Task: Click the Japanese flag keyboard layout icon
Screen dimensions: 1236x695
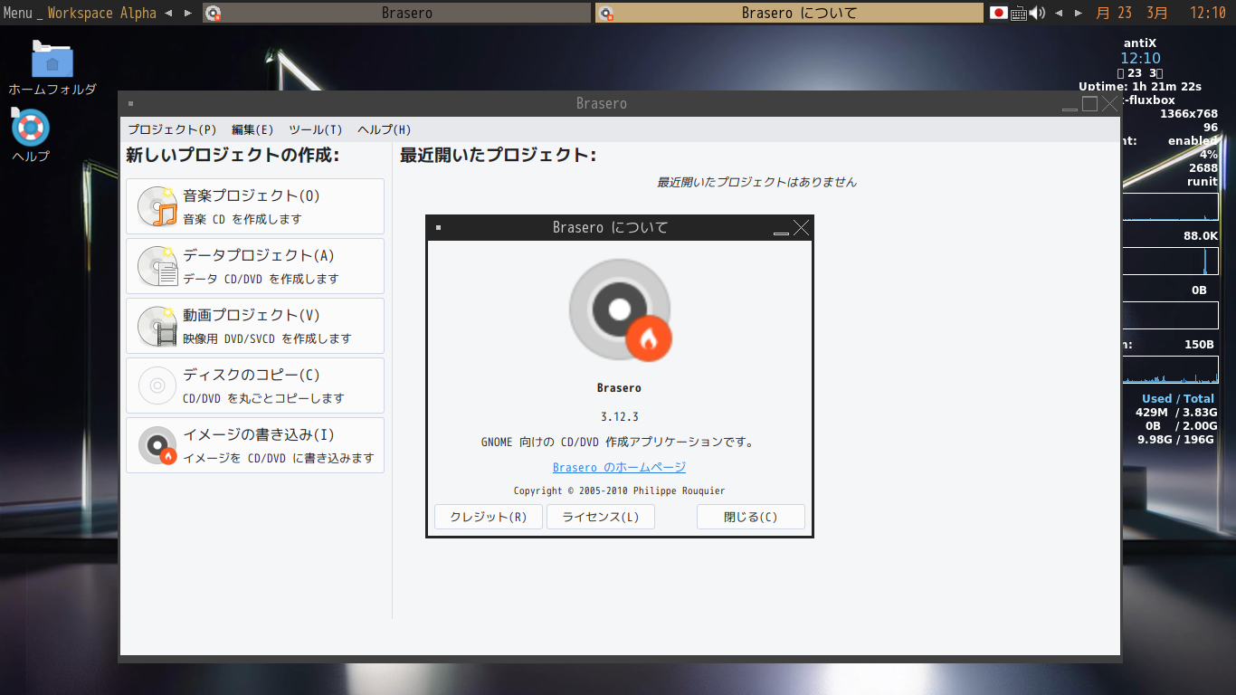Action: (999, 13)
